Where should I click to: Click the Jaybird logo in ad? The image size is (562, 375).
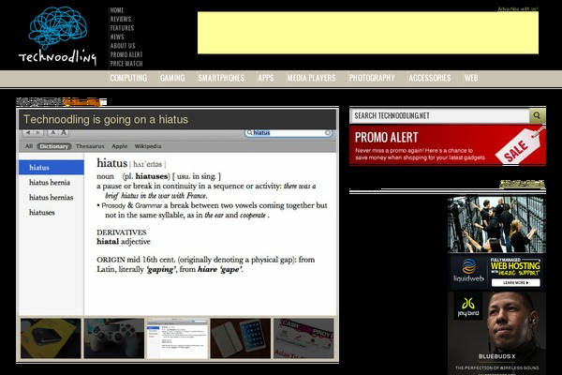coord(468,307)
